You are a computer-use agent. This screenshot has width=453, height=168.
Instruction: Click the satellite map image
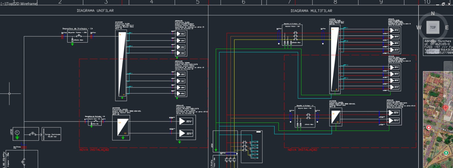pyautogui.click(x=438, y=120)
